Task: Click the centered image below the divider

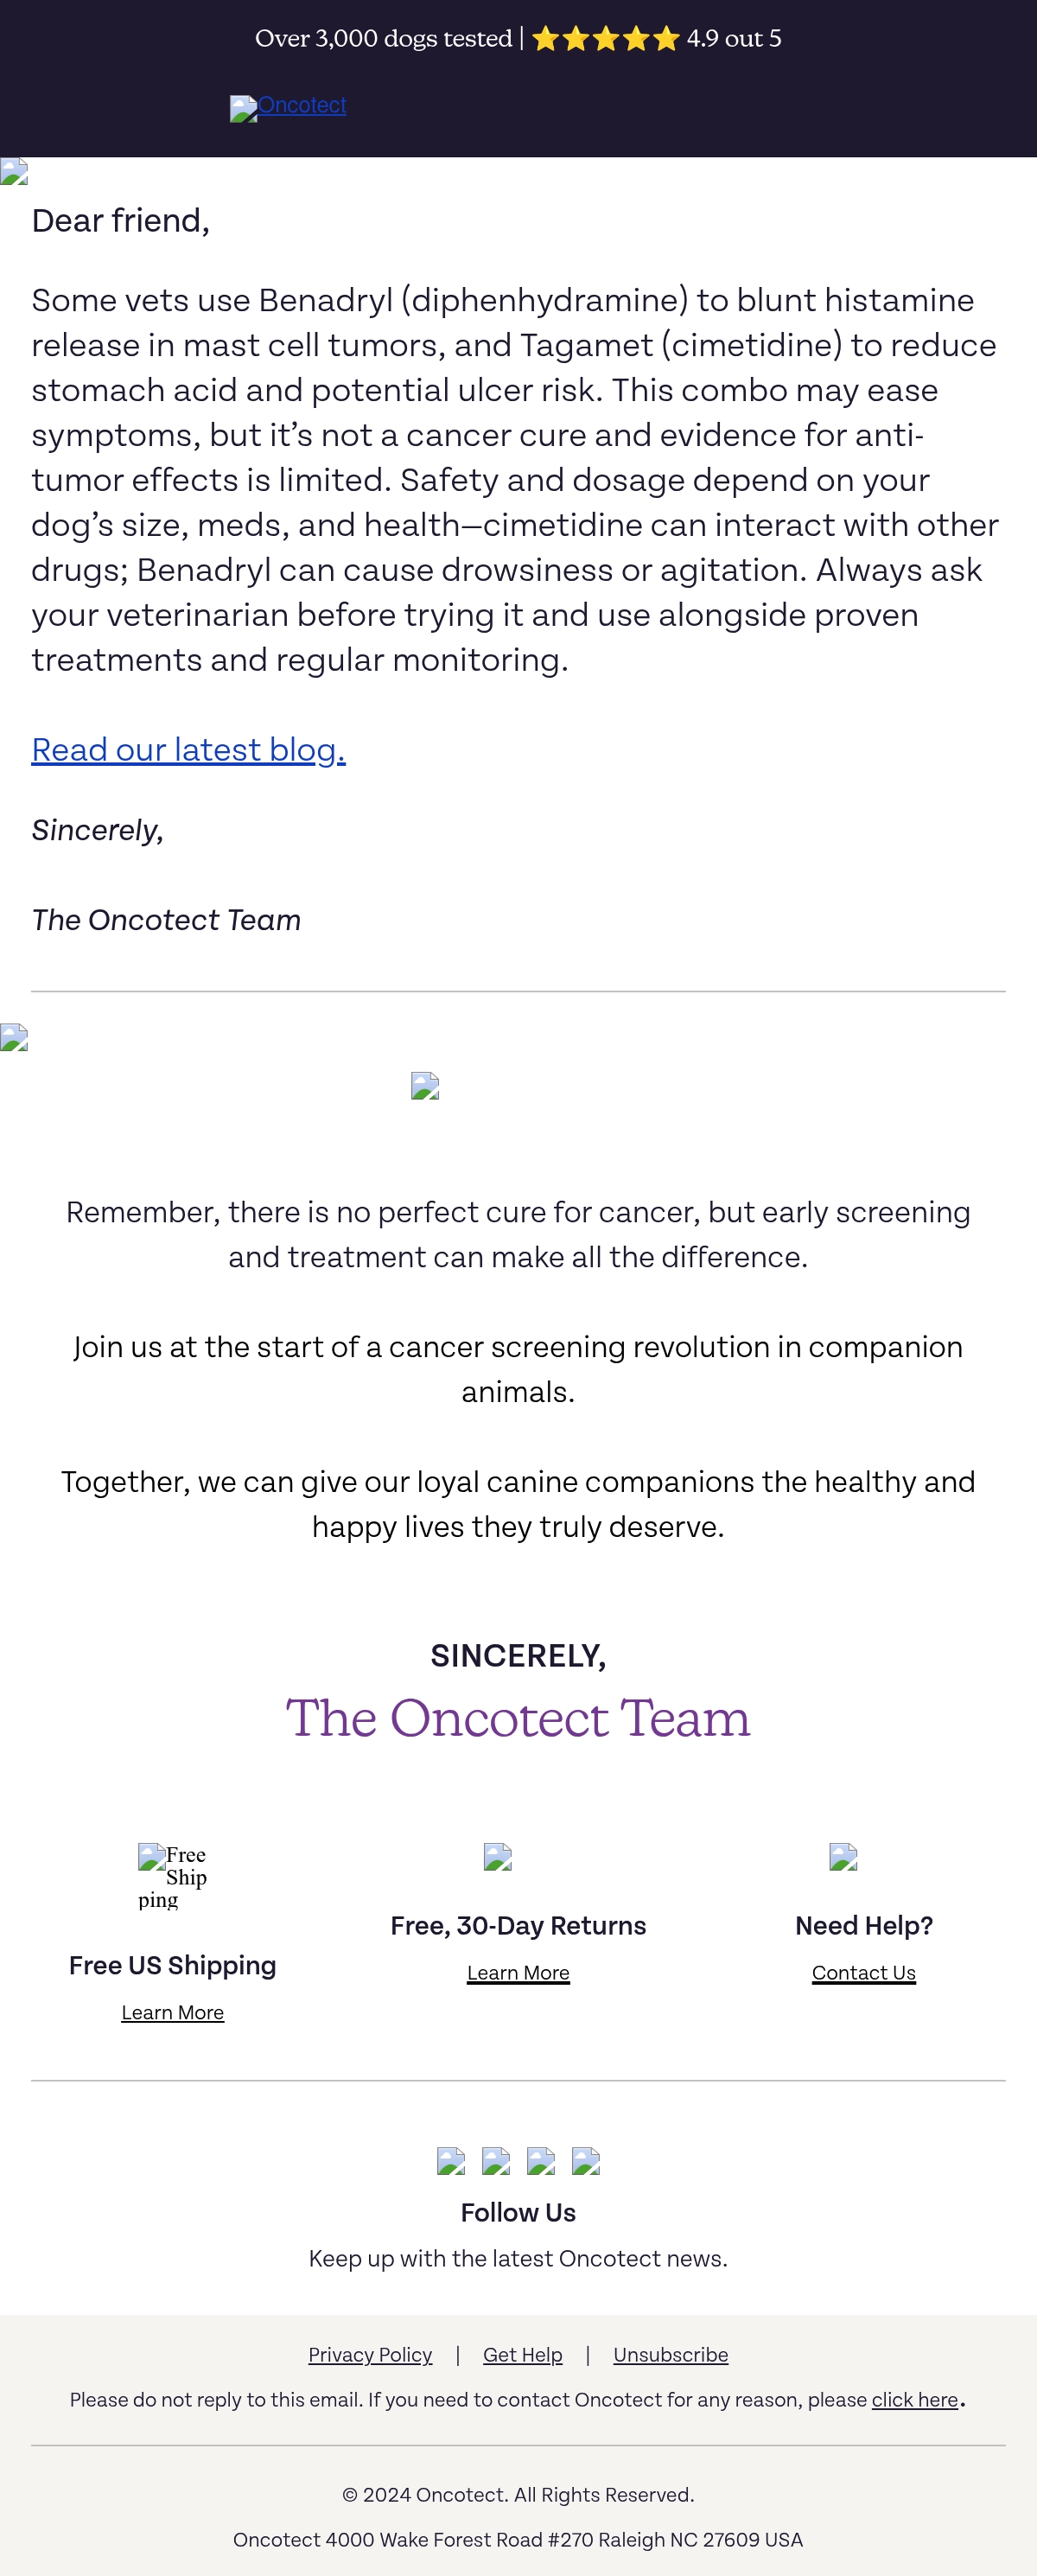Action: pyautogui.click(x=425, y=1085)
